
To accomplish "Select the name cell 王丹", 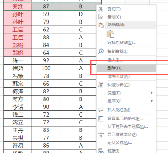I will pyautogui.click(x=18, y=130).
